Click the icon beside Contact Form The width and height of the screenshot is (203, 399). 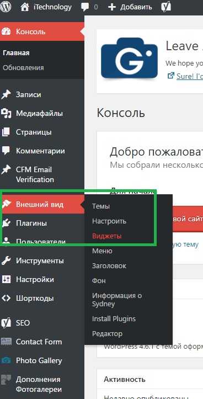[x=6, y=342]
